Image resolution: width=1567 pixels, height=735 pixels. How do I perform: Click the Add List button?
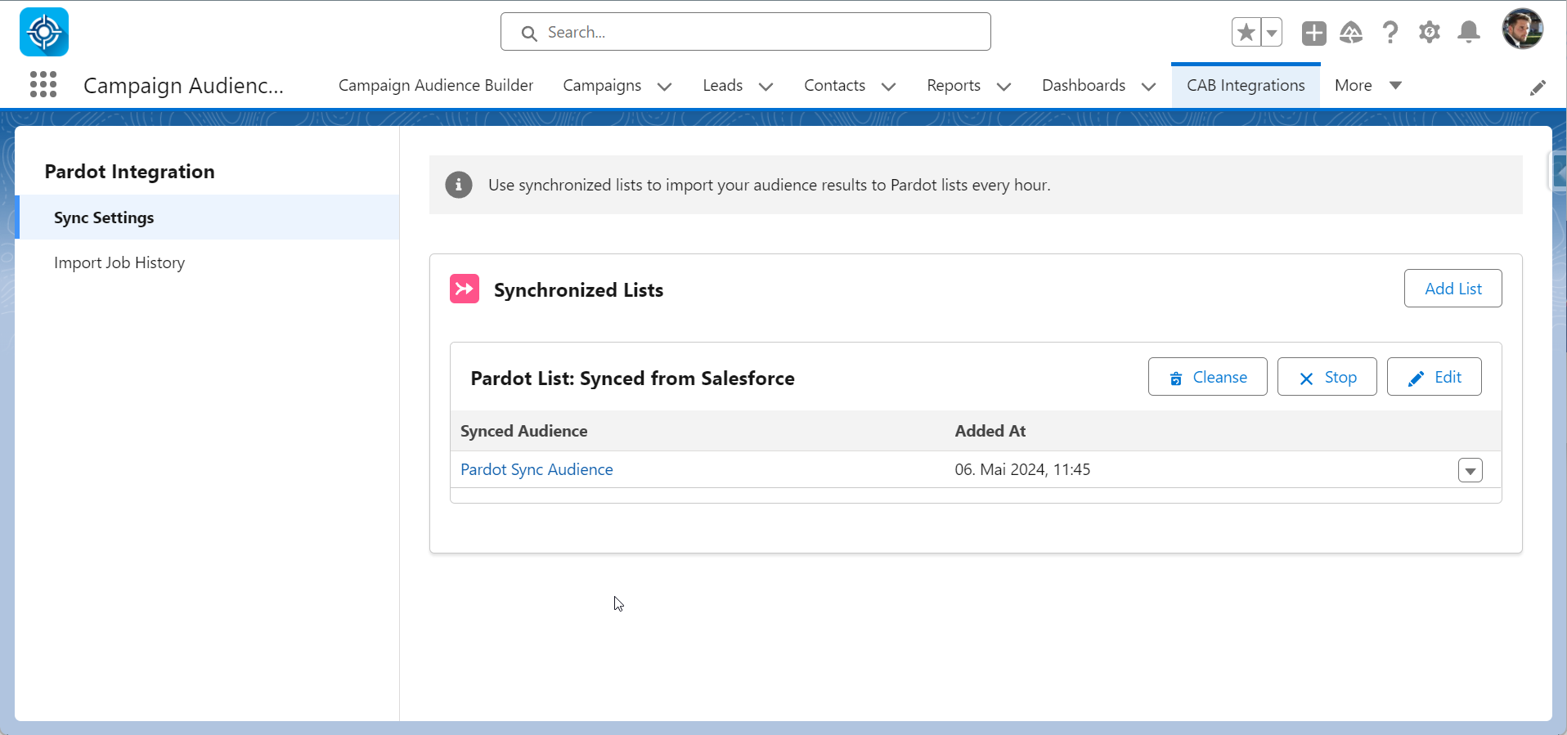(1453, 289)
